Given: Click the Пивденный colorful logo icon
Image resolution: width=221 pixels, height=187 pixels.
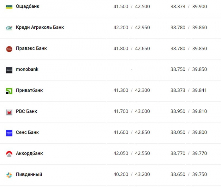Looking at the screenshot, I should pyautogui.click(x=9, y=175).
